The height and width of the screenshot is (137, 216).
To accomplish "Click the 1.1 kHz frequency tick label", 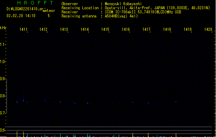I will coord(3,45).
